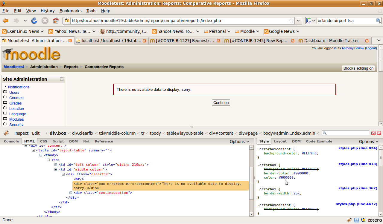Click the Firebug Edit button
The image size is (383, 224).
pos(36,133)
